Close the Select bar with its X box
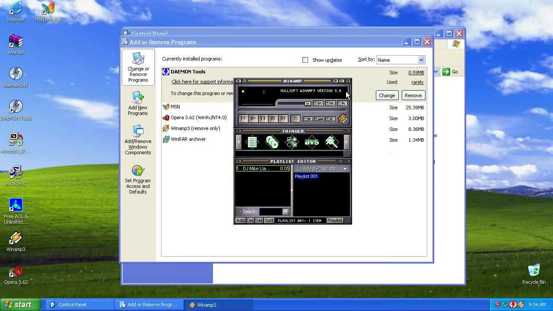 tap(239, 212)
